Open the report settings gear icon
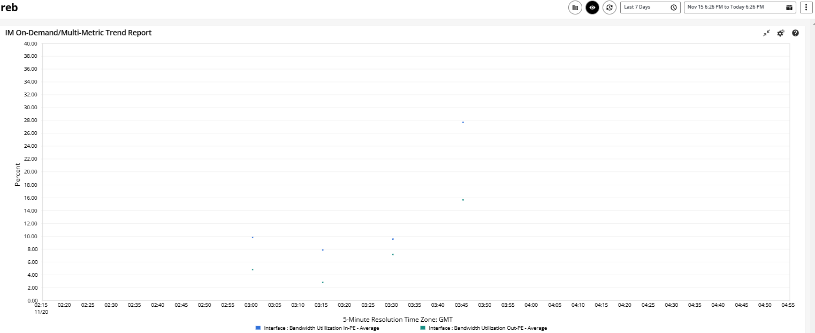The image size is (815, 333). point(781,33)
